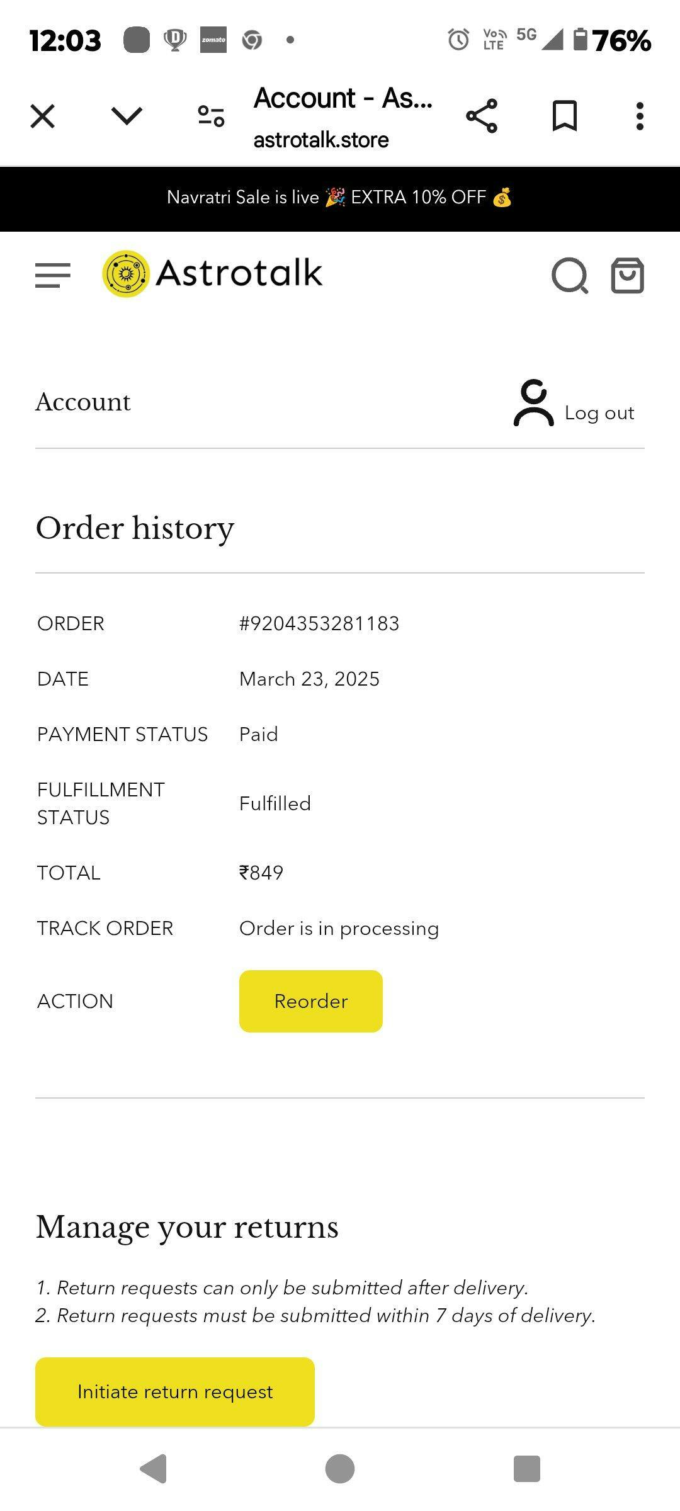The image size is (680, 1511).
Task: Expand the browser minimize chevron
Action: [127, 116]
